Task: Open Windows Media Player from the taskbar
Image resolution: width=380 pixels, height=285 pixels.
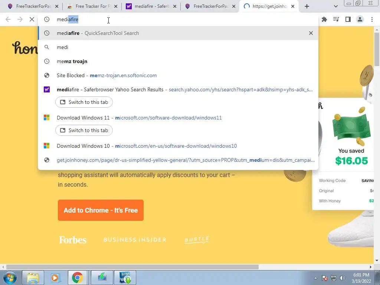Action: tap(56, 278)
